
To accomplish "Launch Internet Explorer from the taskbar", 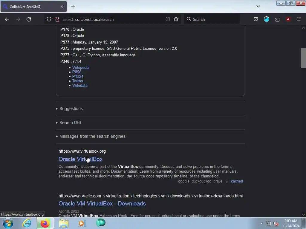I will click(27, 223).
